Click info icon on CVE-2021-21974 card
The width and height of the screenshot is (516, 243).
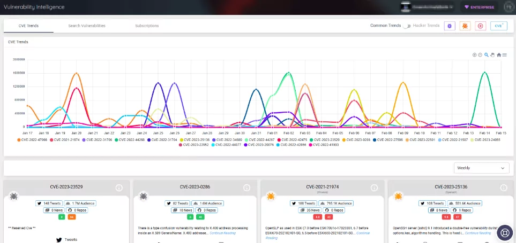(x=374, y=187)
